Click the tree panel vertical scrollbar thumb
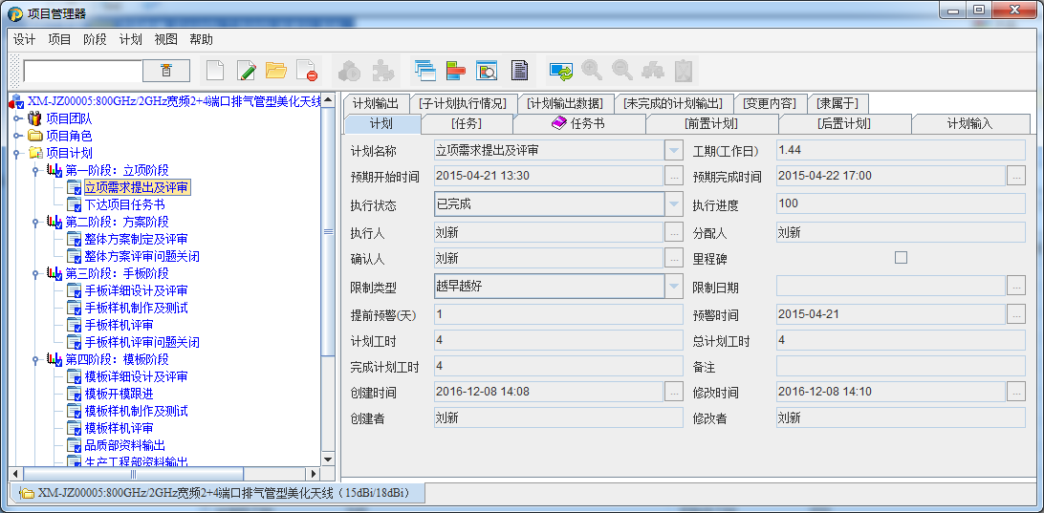The image size is (1044, 513). coord(328,231)
